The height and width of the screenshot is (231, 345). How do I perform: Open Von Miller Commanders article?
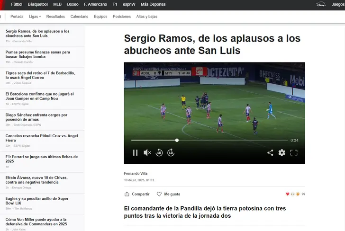(x=36, y=222)
